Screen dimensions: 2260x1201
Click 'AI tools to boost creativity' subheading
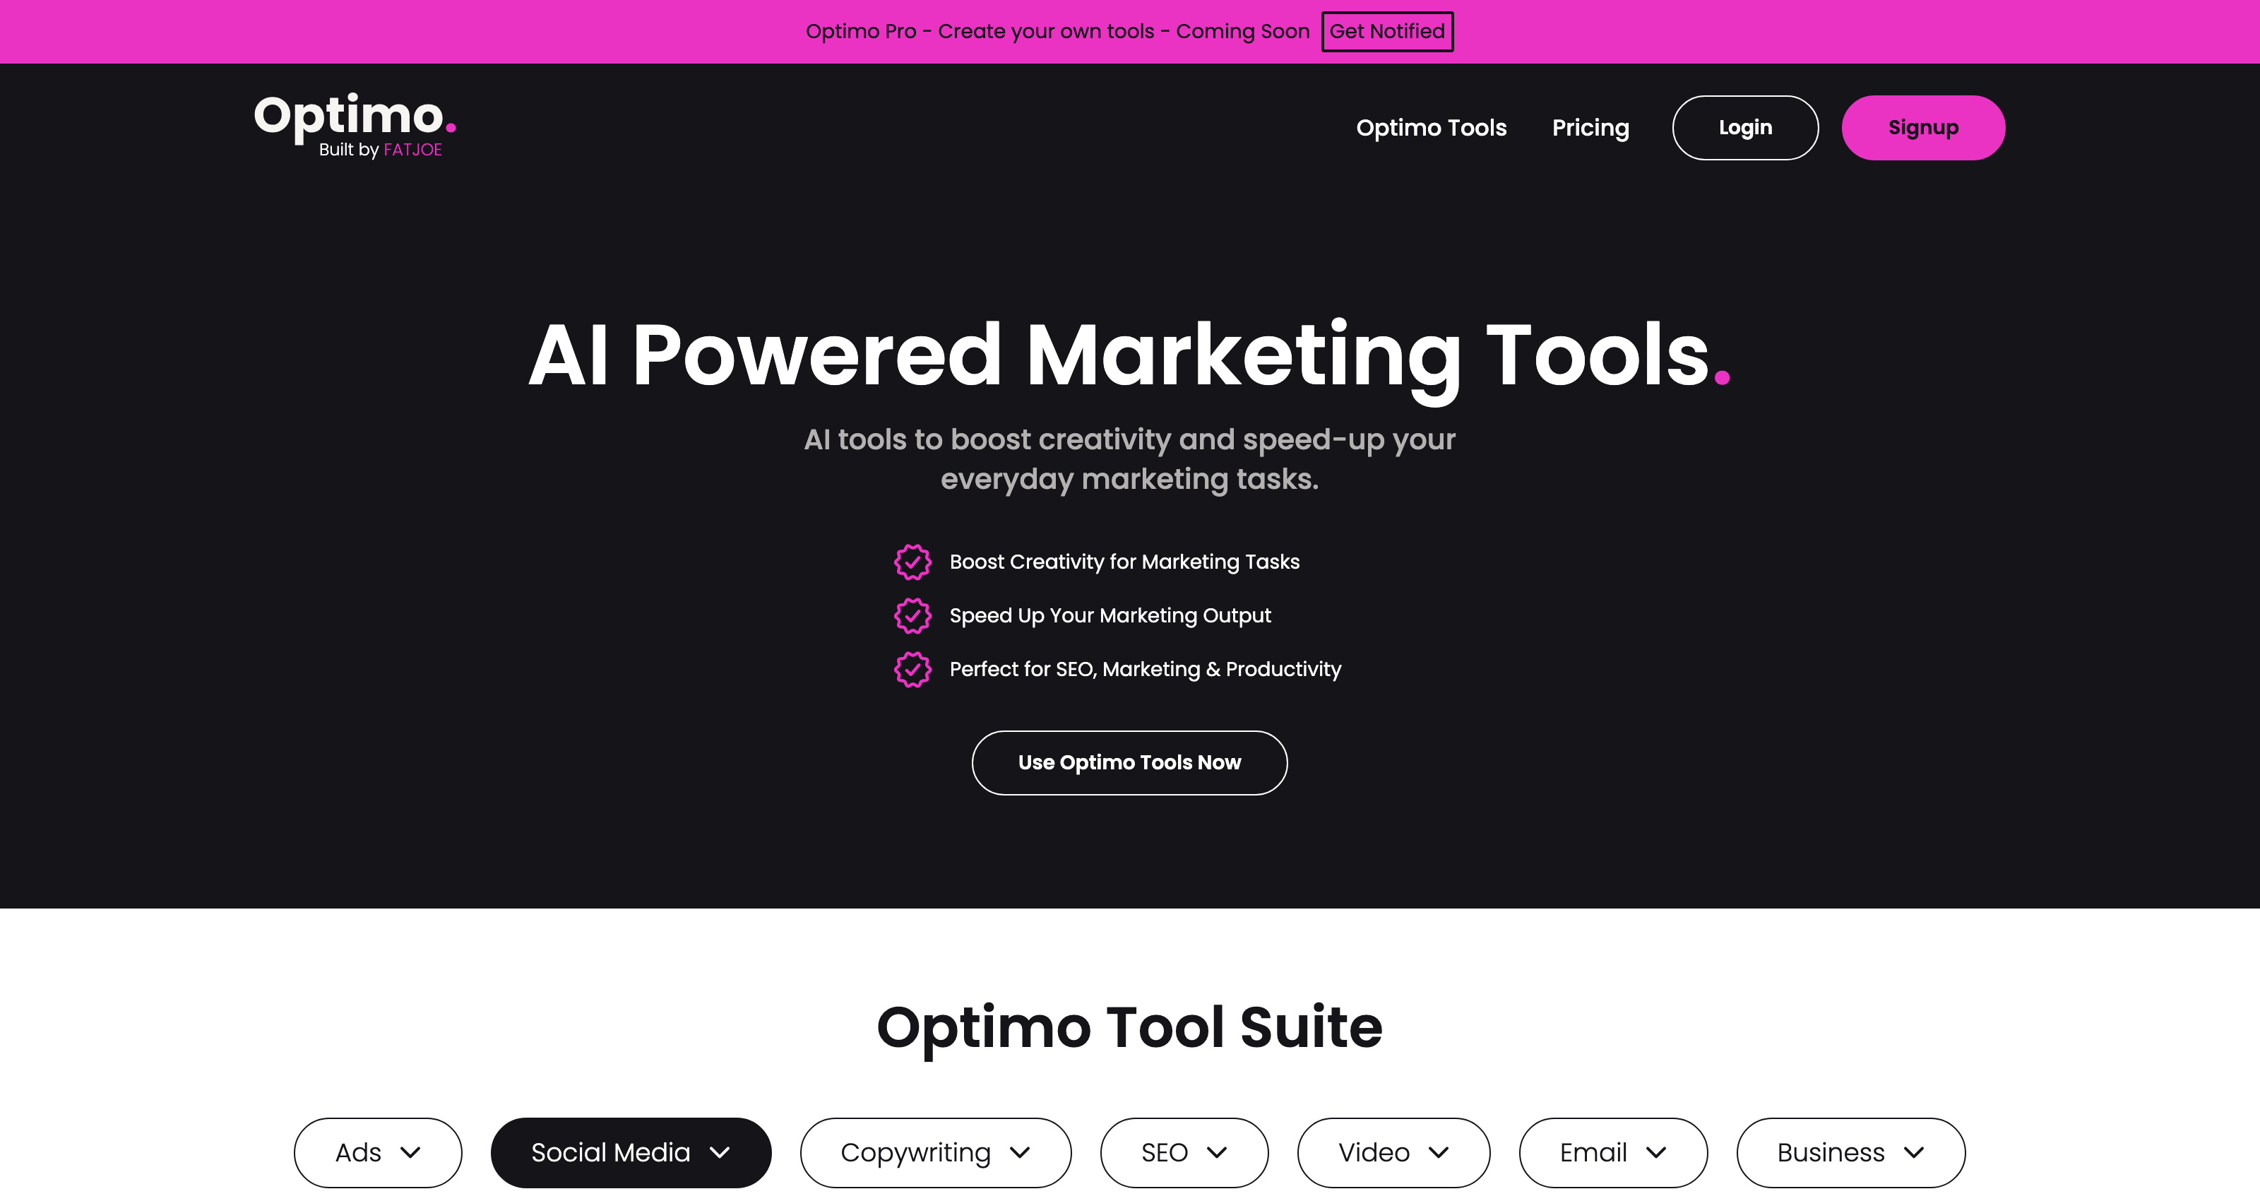coord(1129,459)
